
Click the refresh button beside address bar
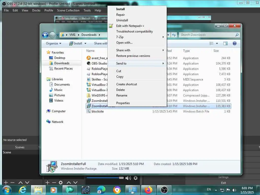tap(174, 35)
